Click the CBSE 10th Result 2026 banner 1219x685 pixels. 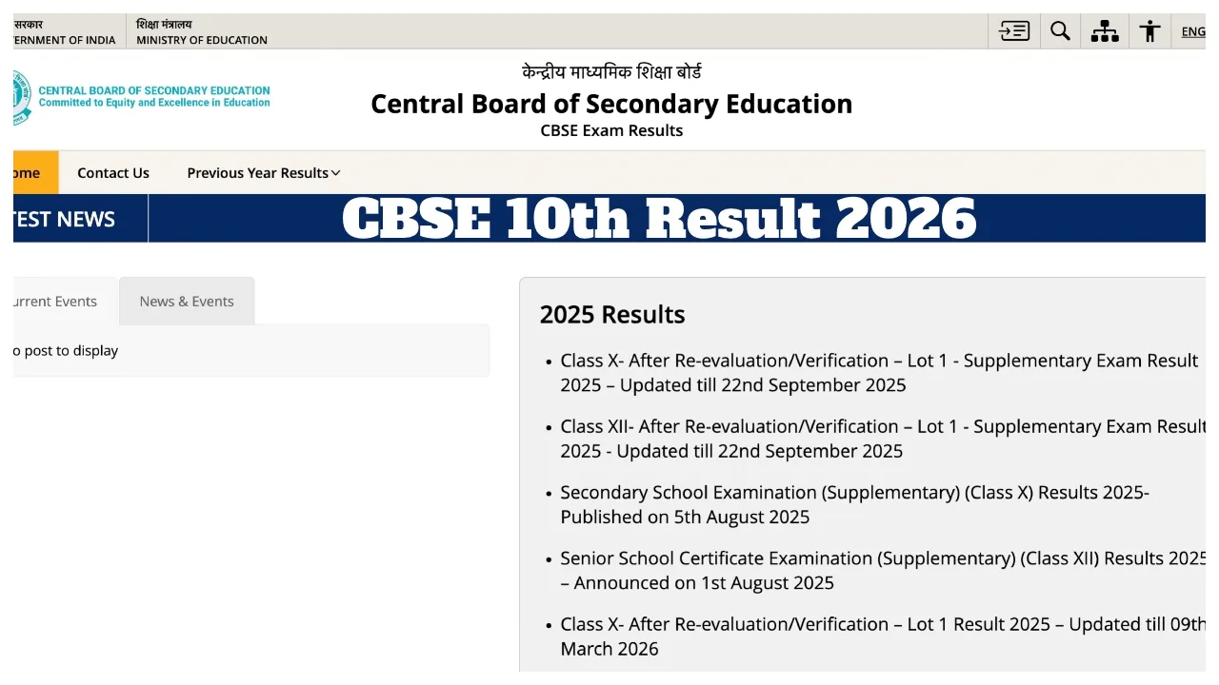pyautogui.click(x=659, y=219)
